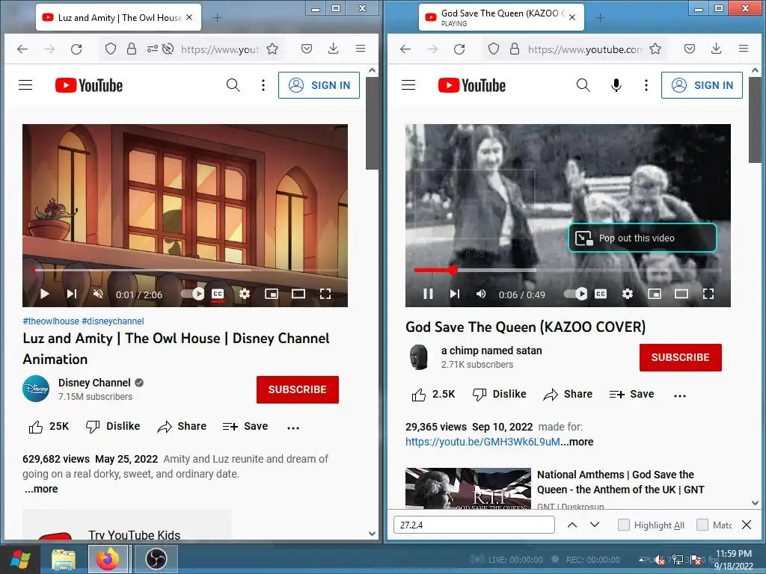Open miniplayer for the Owl House video
Screen dimensions: 766x574
tap(272, 294)
